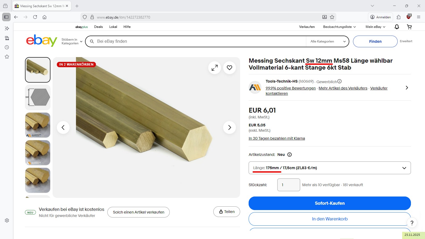The width and height of the screenshot is (425, 239).
Task: Click the Stückzahl quantity field
Action: [x=288, y=185]
